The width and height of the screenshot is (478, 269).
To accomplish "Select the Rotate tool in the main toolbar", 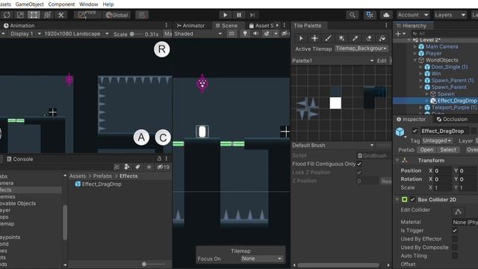I will click(7, 15).
